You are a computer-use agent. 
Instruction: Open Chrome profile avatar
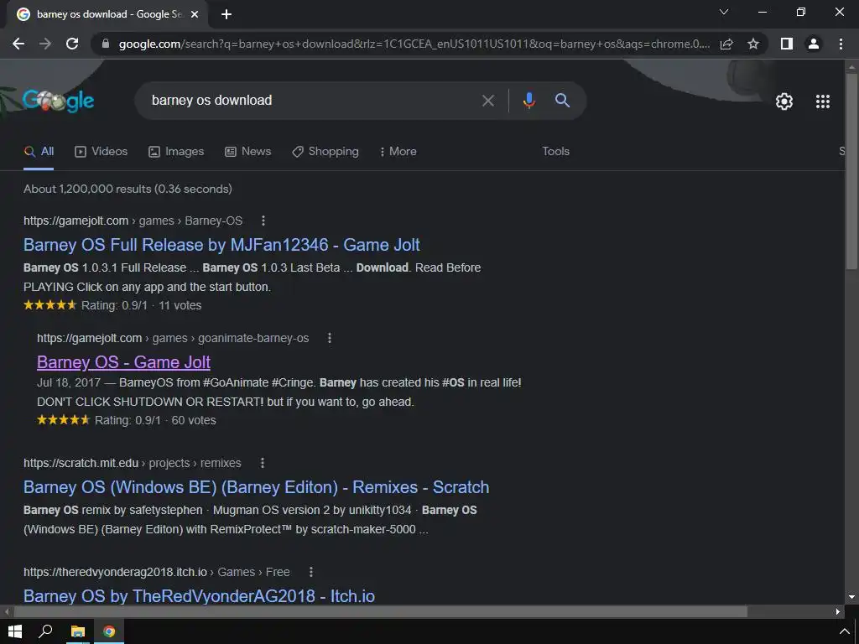click(814, 44)
